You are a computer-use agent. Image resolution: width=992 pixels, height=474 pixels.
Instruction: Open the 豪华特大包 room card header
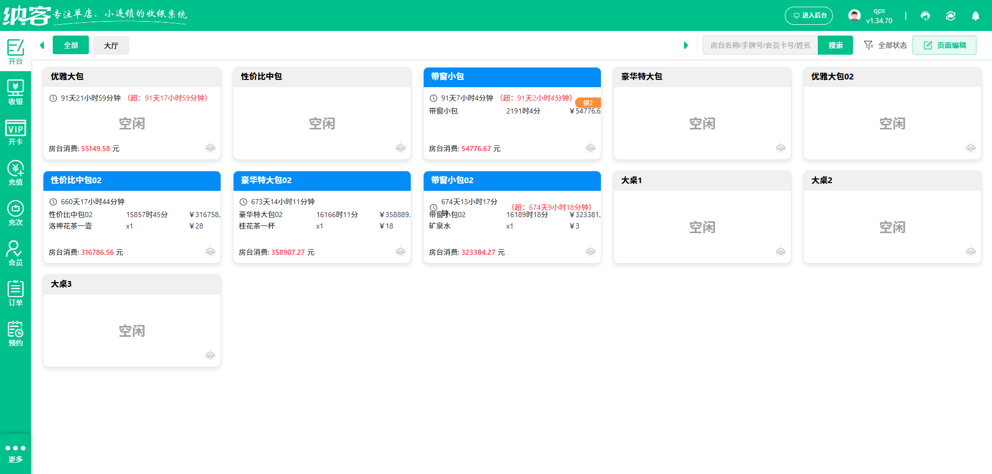[702, 77]
